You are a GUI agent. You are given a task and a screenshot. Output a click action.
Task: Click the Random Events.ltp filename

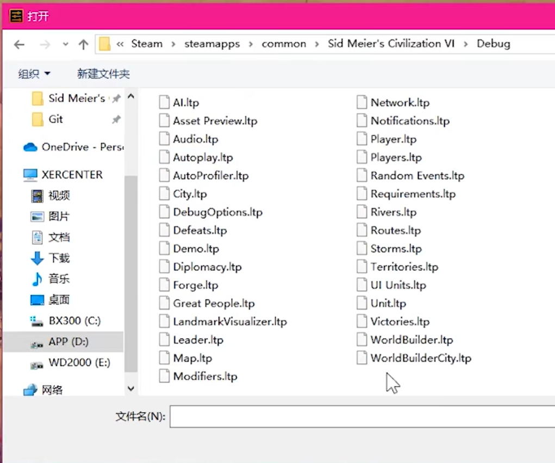click(417, 176)
